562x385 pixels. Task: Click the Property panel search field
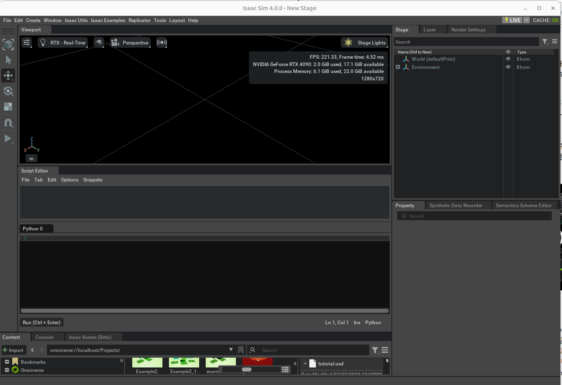pos(474,216)
